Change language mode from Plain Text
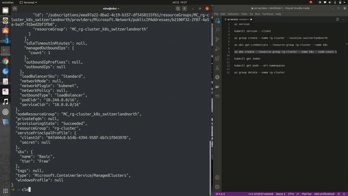Image resolution: width=348 pixels, height=196 pixels. (307, 194)
